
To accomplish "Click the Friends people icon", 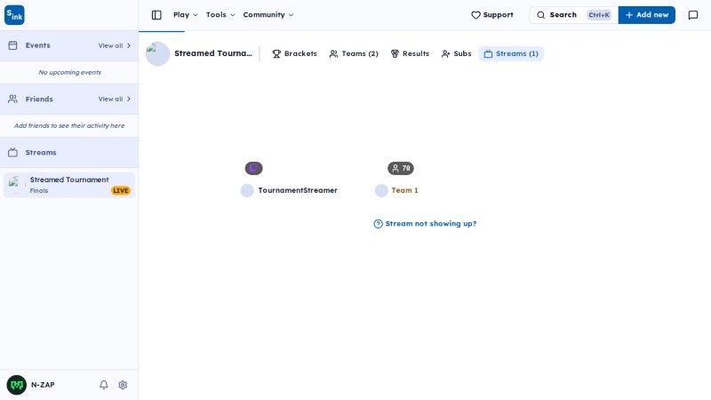I will 12,99.
